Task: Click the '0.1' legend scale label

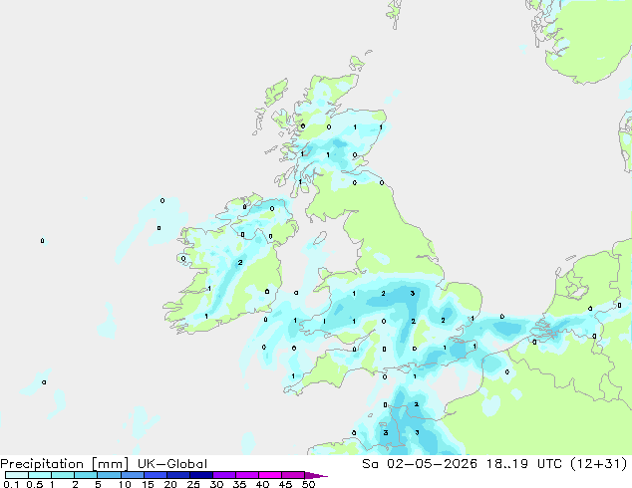Action: pos(11,484)
